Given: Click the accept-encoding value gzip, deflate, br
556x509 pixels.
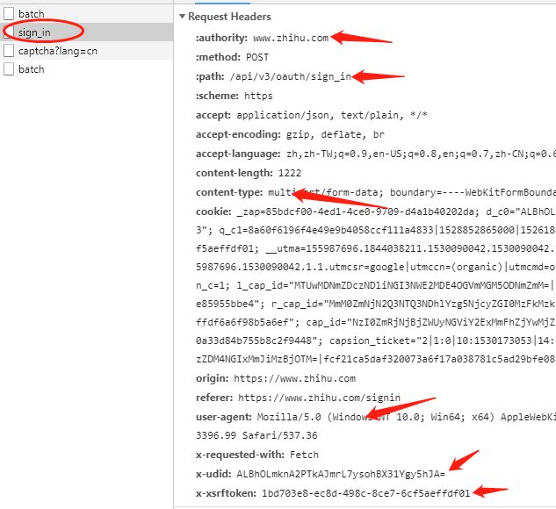Looking at the screenshot, I should [335, 134].
